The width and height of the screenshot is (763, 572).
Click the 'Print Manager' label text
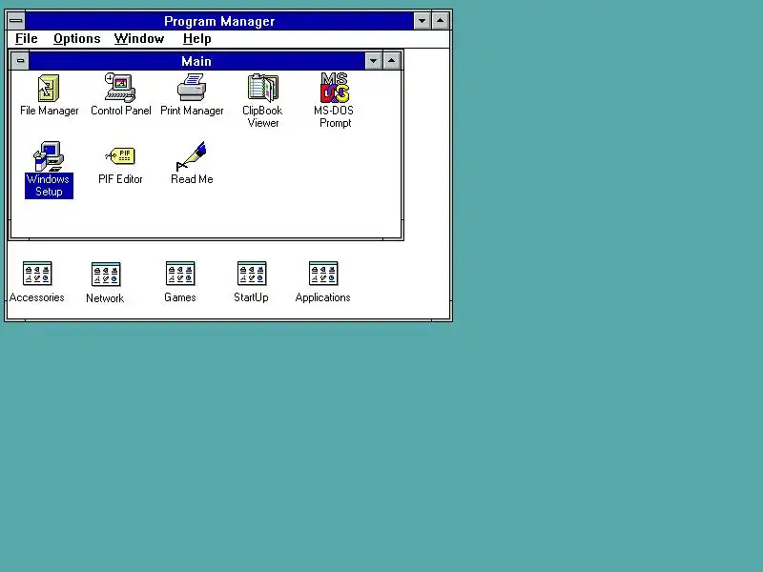coord(192,111)
